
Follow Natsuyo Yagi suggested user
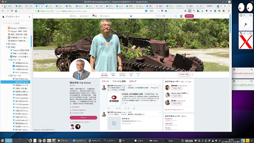click(x=177, y=96)
